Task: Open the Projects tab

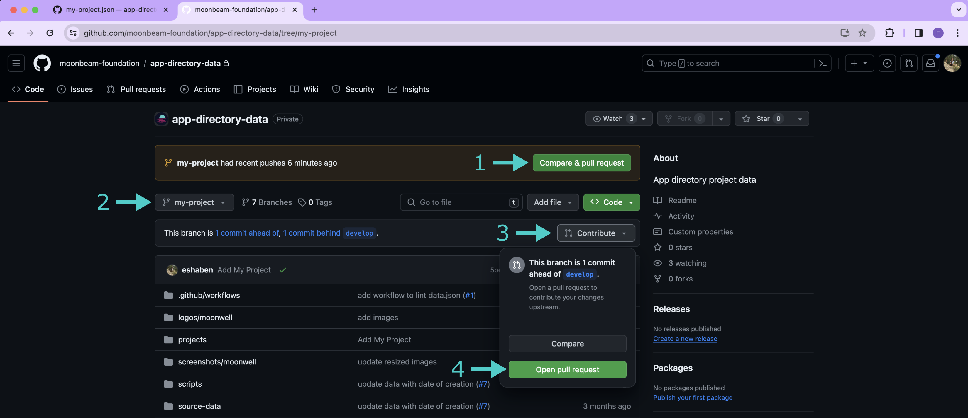Action: (x=255, y=89)
